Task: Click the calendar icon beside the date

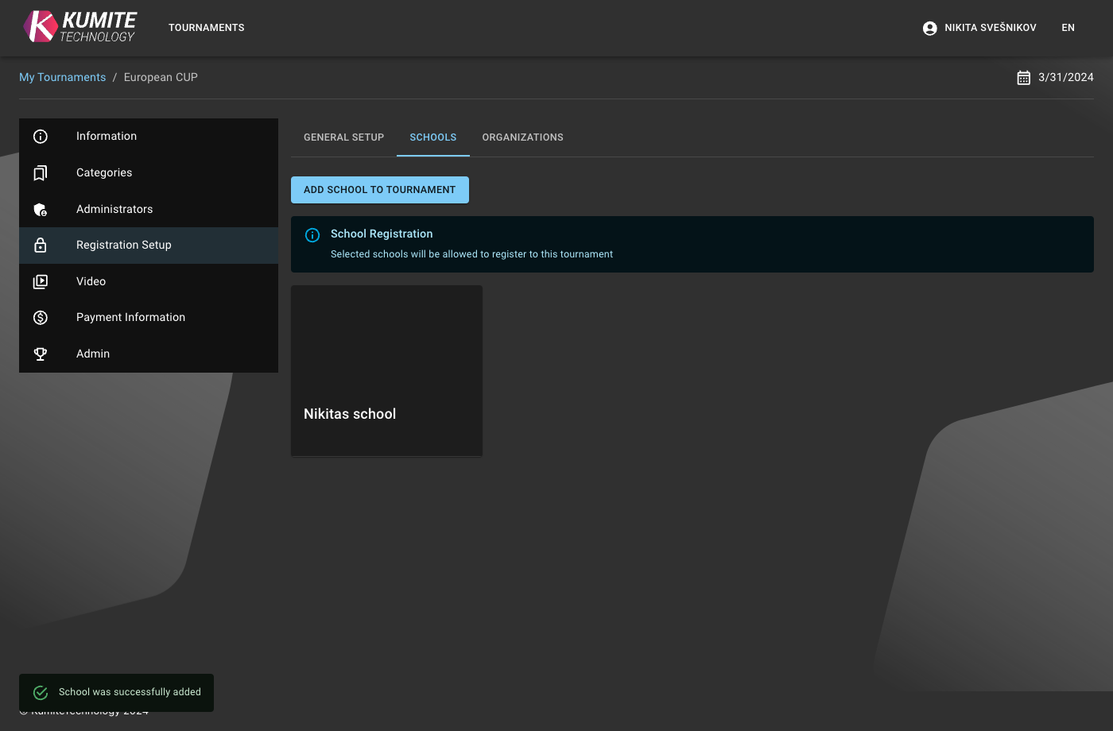Action: coord(1023,78)
